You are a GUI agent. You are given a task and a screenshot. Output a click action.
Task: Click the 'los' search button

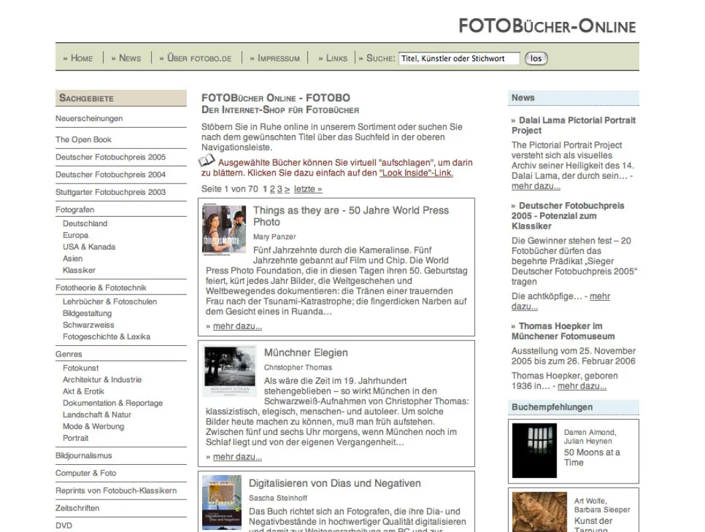click(536, 59)
